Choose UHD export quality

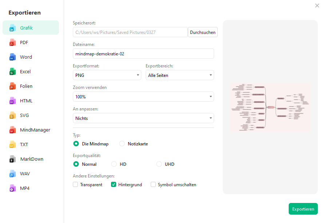159,164
